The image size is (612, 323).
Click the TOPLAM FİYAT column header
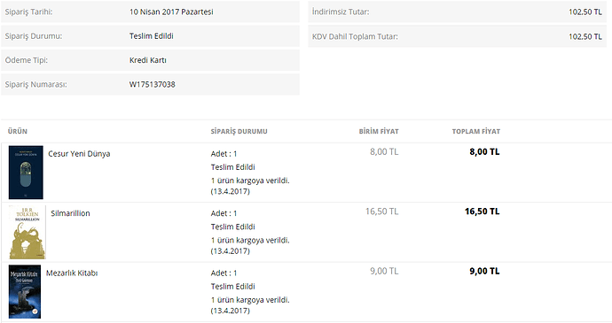pyautogui.click(x=476, y=131)
